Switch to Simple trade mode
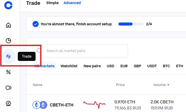186x112 pixels. click(x=52, y=3)
